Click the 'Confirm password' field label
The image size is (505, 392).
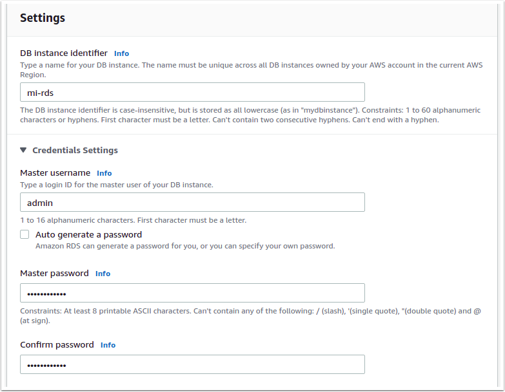[x=57, y=345]
